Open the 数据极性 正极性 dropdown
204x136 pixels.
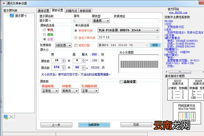[x=50, y=91]
